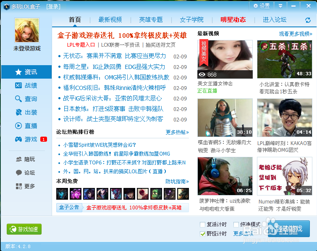Click the 启动游戏 launch button
317x251 pixels.
coord(289,229)
